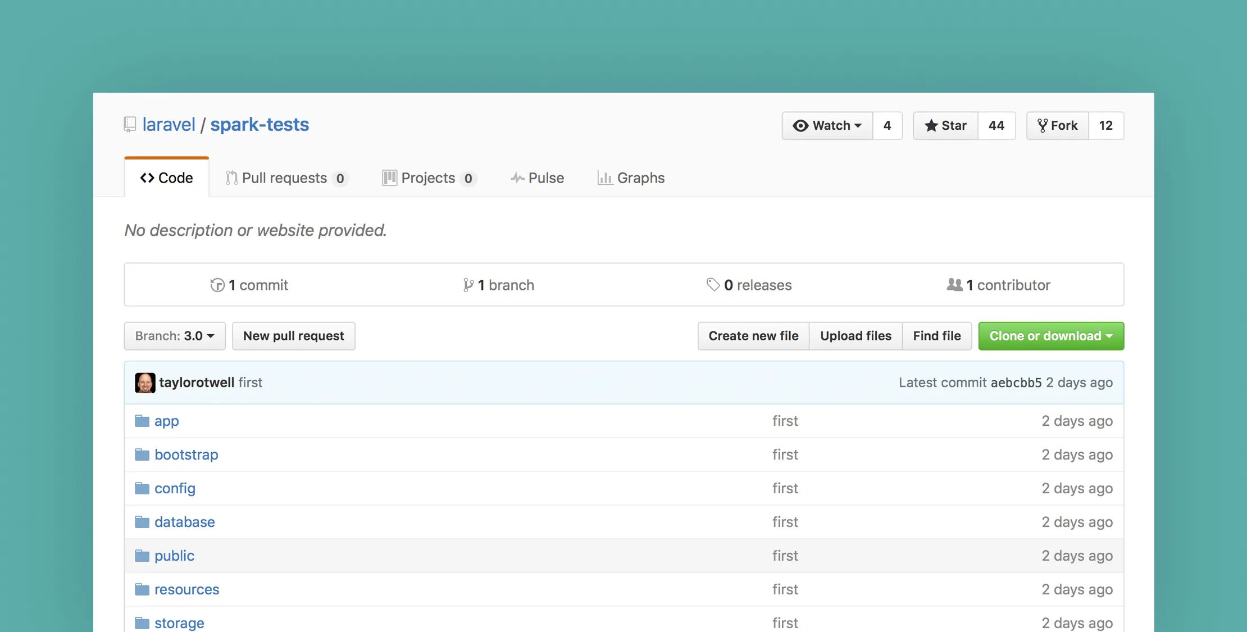Click the Find file button
Image resolution: width=1247 pixels, height=632 pixels.
pyautogui.click(x=936, y=334)
